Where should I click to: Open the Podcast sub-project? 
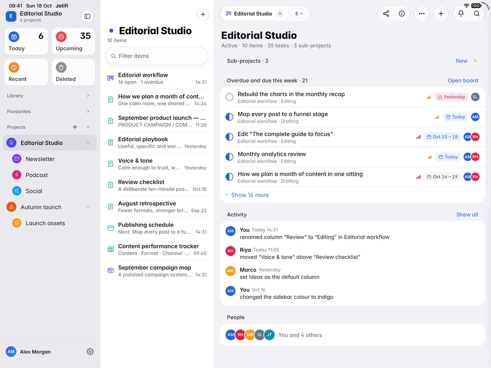point(50,175)
